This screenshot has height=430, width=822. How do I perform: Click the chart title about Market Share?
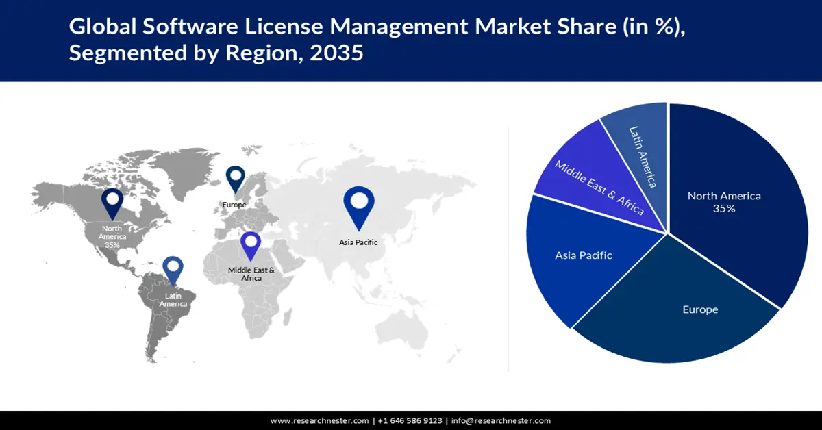[377, 40]
